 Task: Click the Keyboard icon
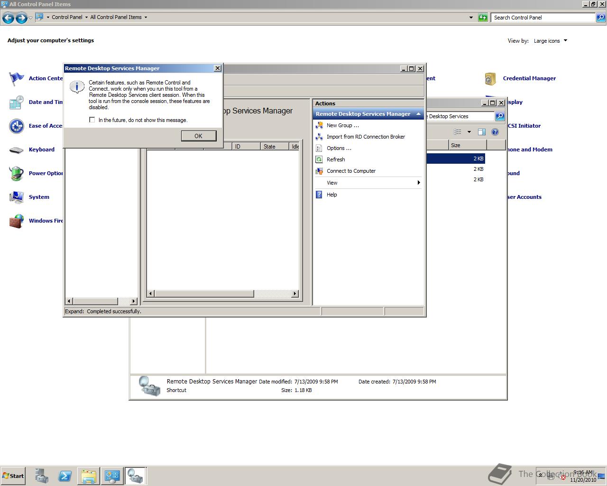pyautogui.click(x=17, y=150)
